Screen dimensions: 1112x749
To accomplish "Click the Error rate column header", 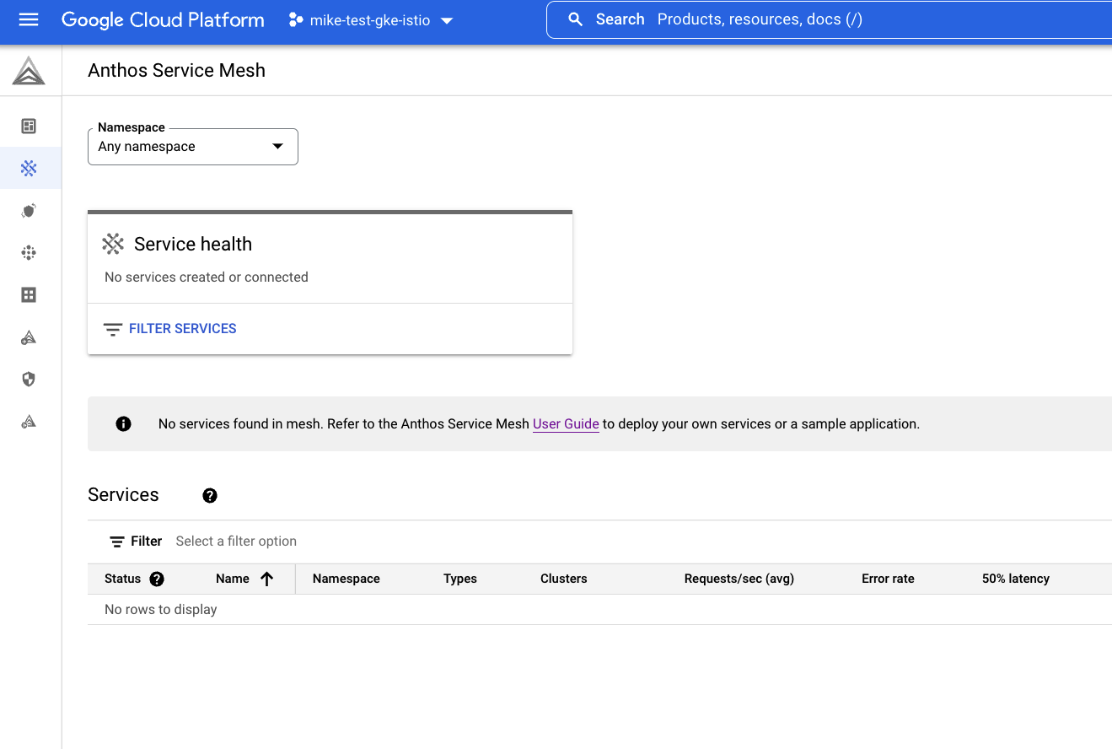I will (888, 579).
